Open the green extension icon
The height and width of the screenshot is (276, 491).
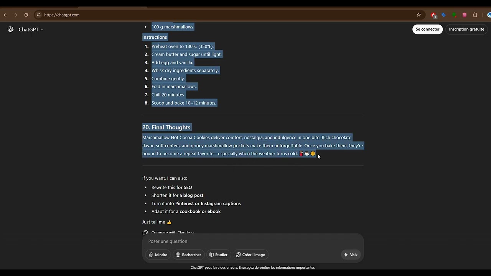coord(454,15)
